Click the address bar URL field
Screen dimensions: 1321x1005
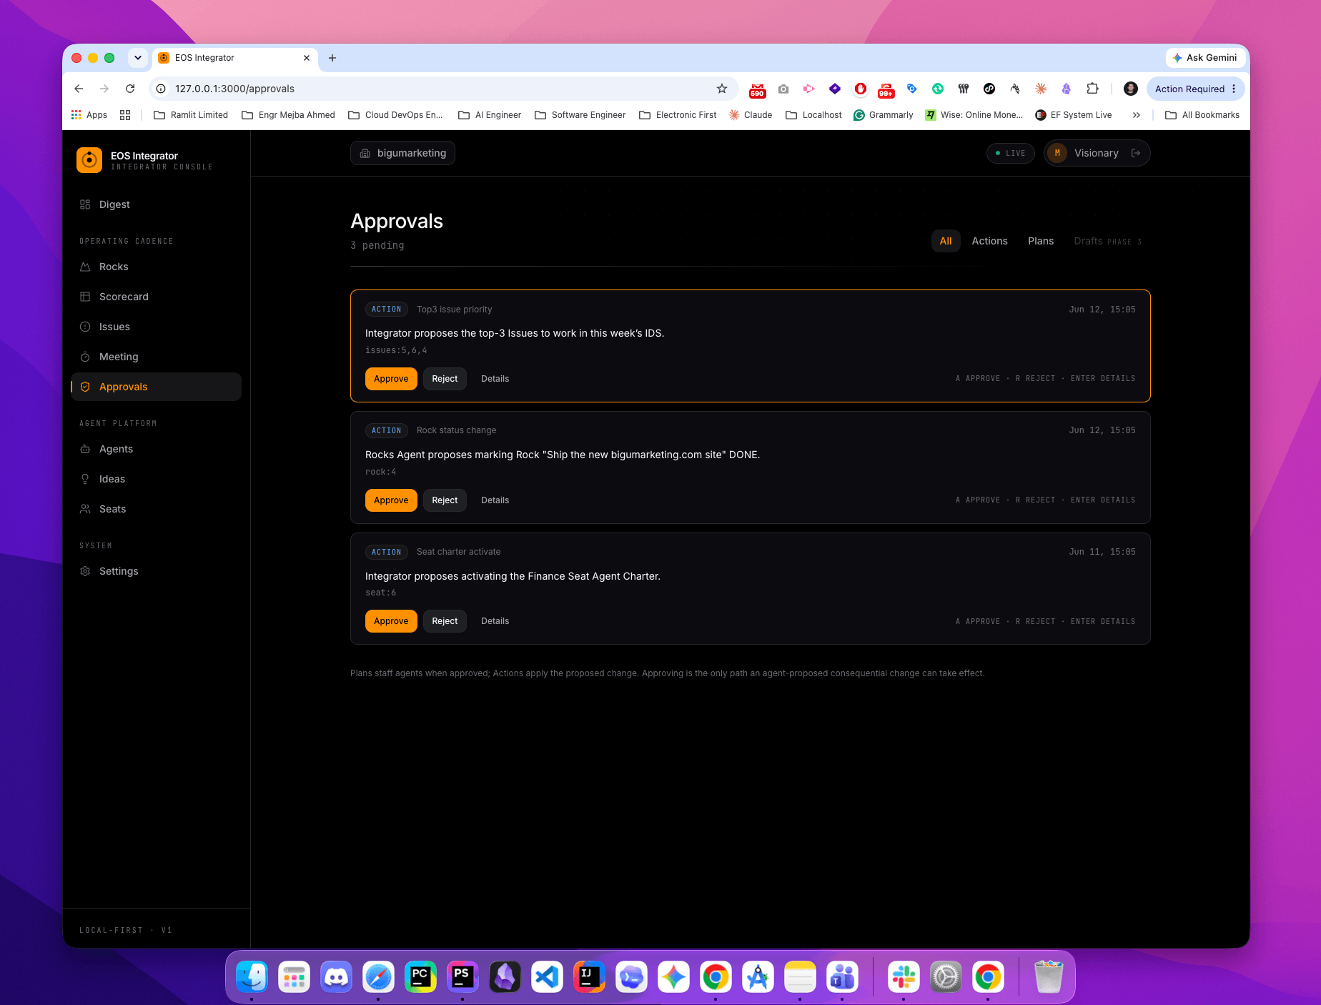coord(443,89)
